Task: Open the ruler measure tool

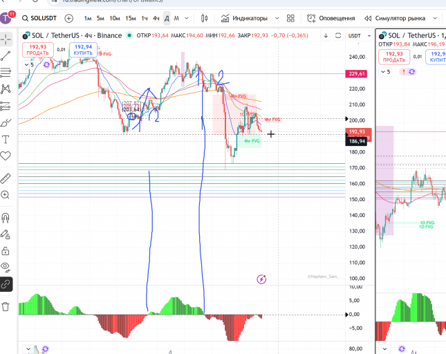Action: pos(6,178)
